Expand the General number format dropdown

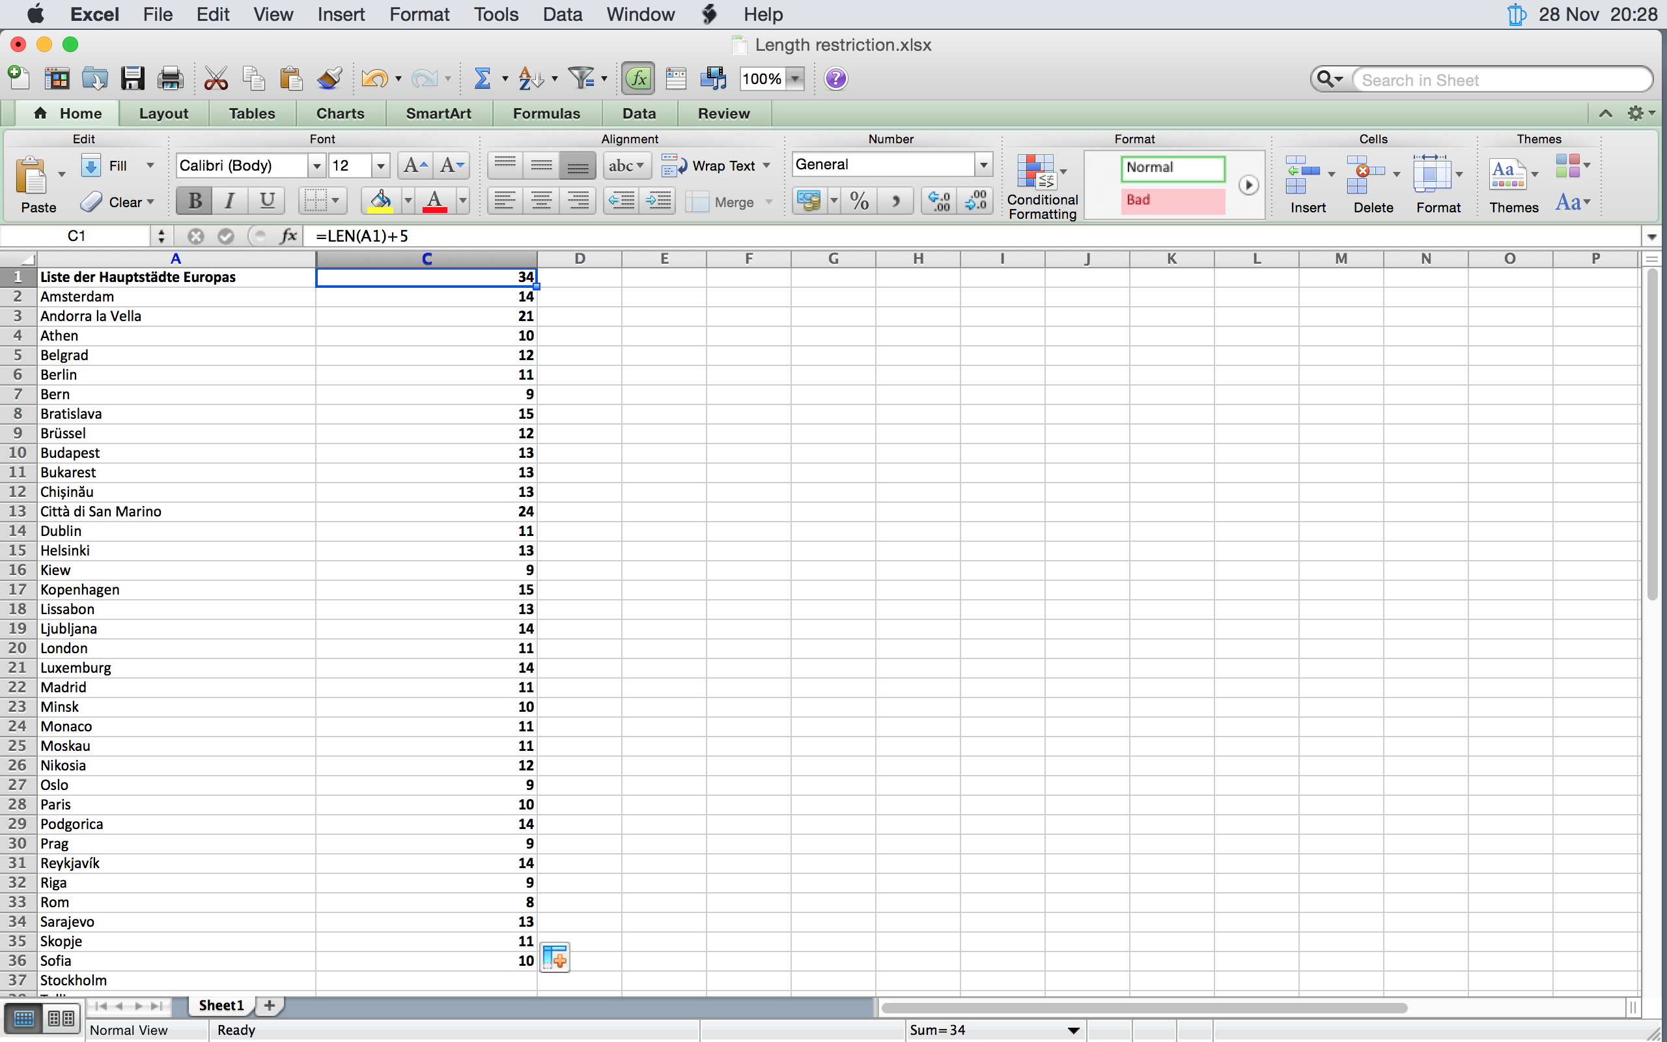(x=983, y=165)
